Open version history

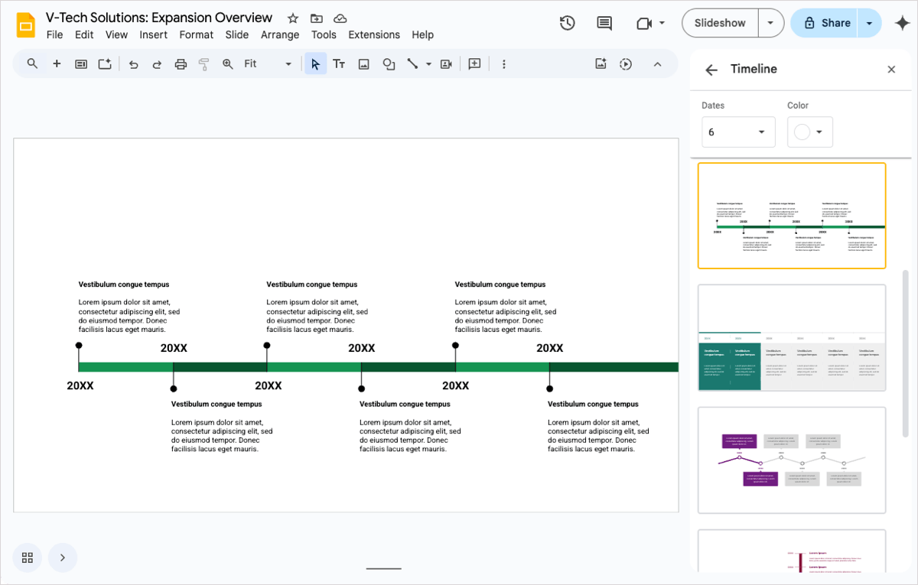[568, 23]
